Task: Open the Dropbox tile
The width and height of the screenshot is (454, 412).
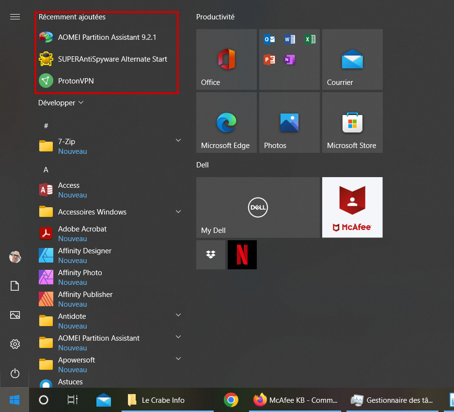Action: coord(211,255)
